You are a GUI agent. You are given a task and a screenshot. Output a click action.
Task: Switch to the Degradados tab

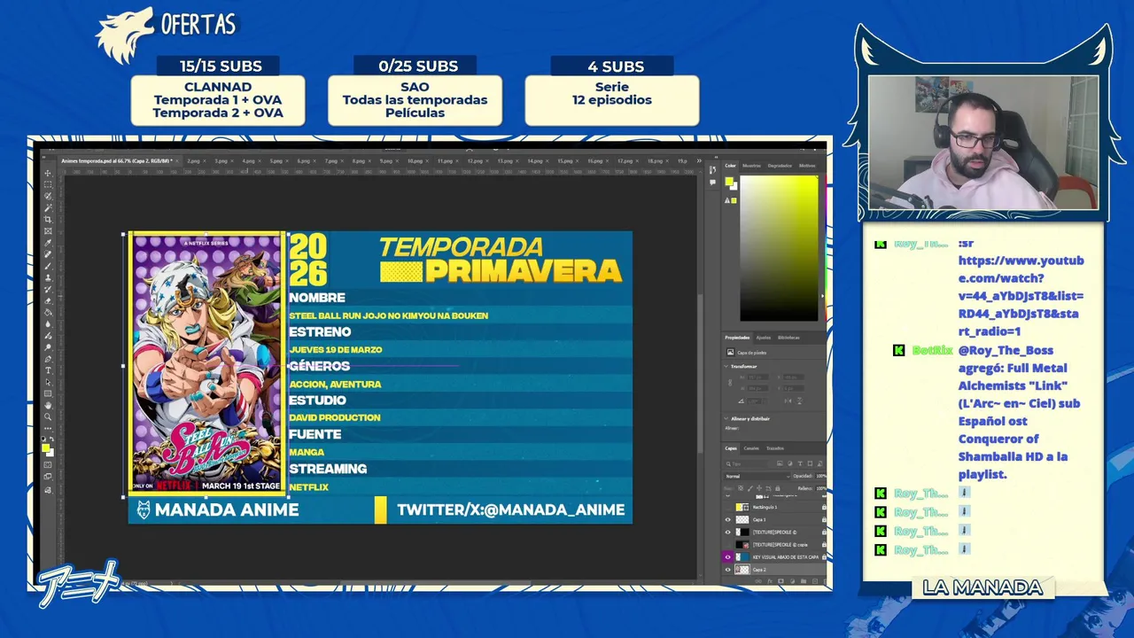pos(780,166)
